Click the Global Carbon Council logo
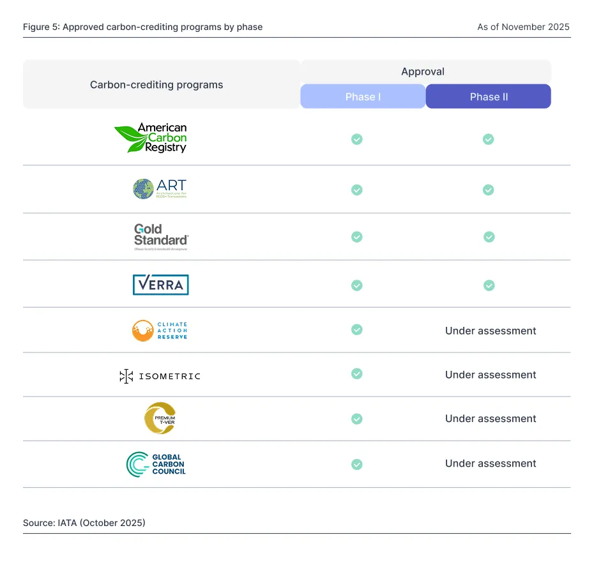 coord(156,464)
